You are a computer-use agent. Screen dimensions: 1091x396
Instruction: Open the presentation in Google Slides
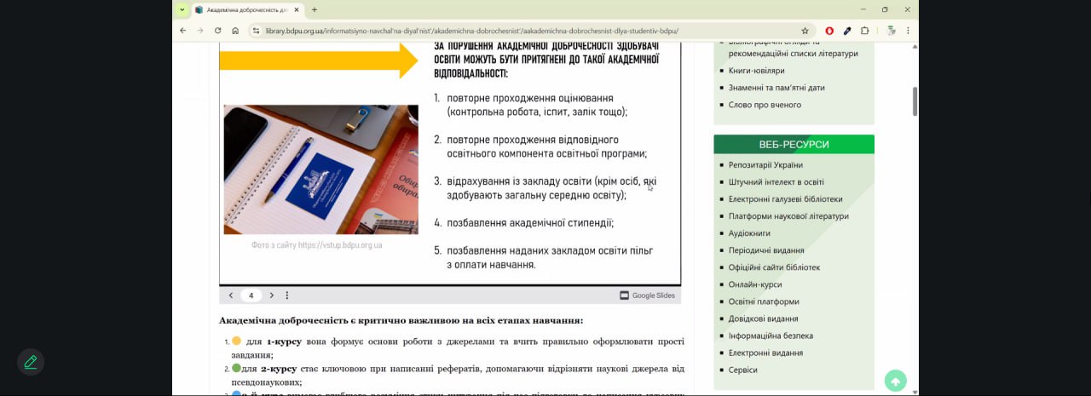point(647,296)
